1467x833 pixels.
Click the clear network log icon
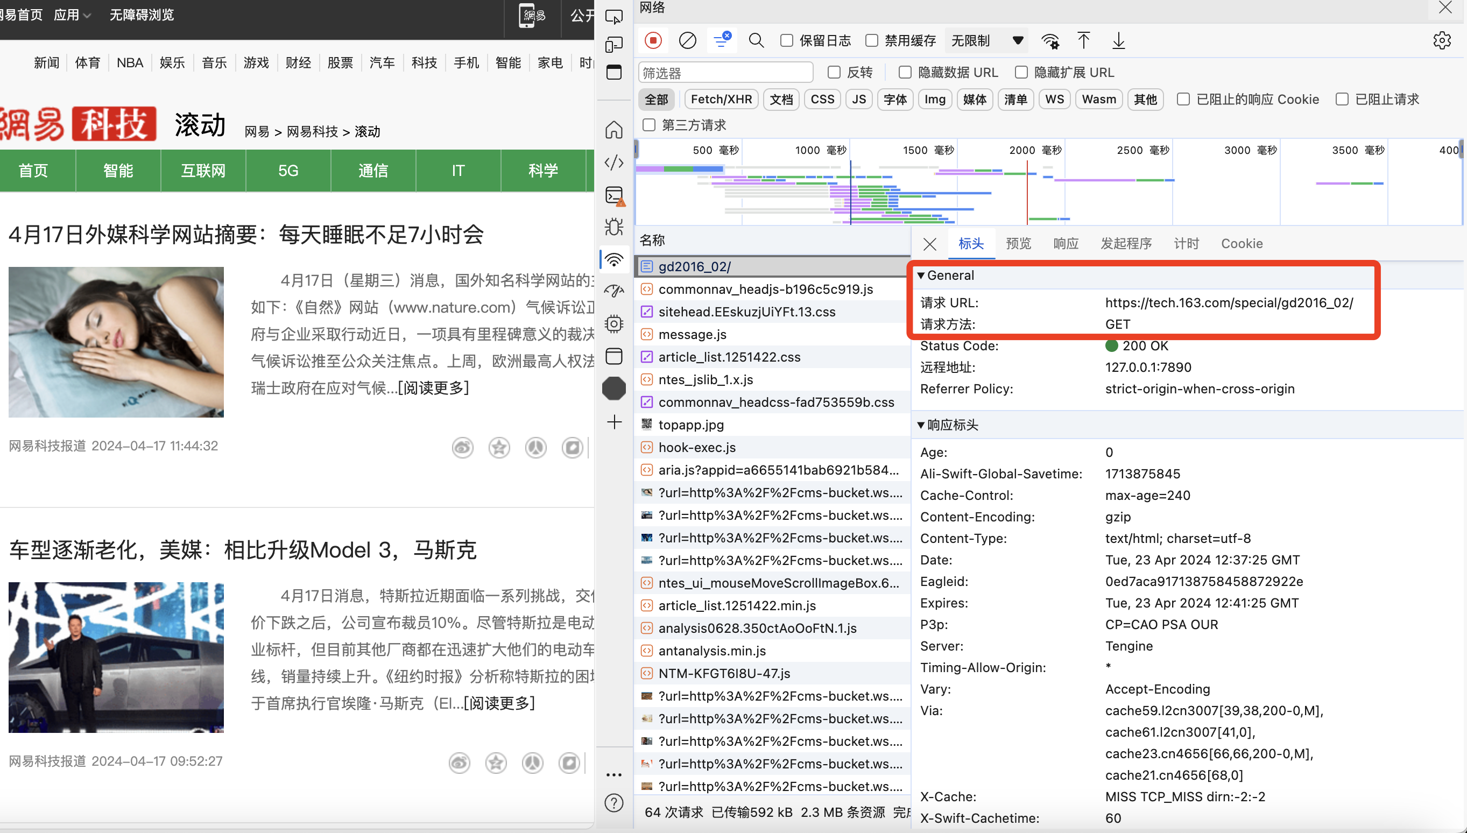[687, 40]
